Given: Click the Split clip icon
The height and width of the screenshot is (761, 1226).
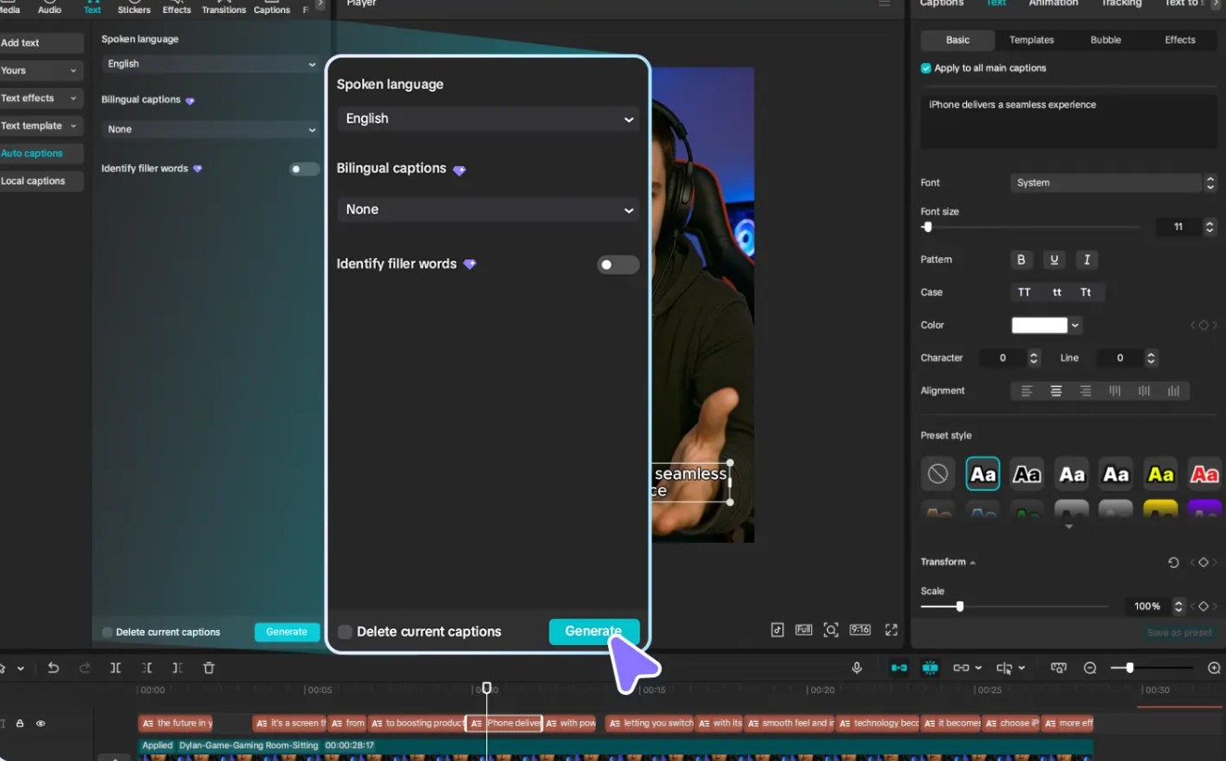Looking at the screenshot, I should click(x=115, y=668).
